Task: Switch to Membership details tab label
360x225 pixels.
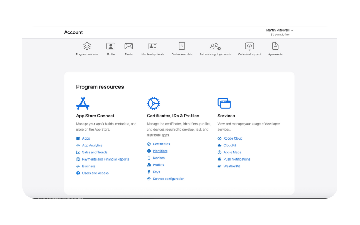Action: point(153,54)
